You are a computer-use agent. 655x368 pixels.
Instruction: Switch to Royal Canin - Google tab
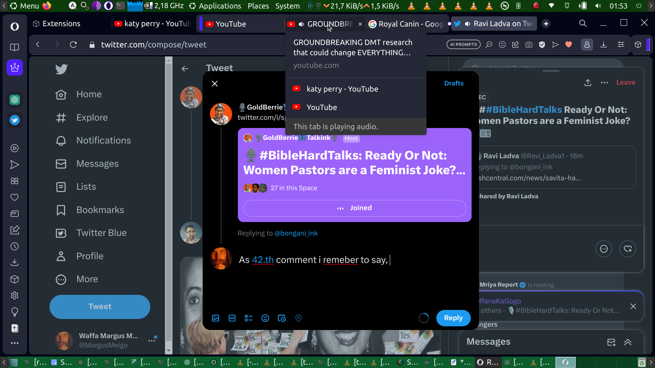[407, 24]
